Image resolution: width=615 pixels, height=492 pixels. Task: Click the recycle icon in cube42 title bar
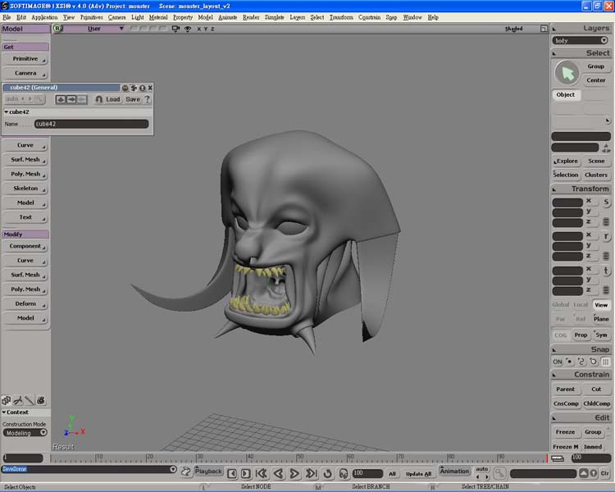click(134, 88)
